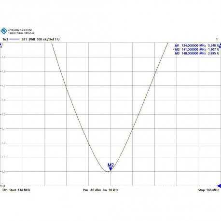
Task: Click the Start 134 MHz field
Action: (x=20, y=190)
